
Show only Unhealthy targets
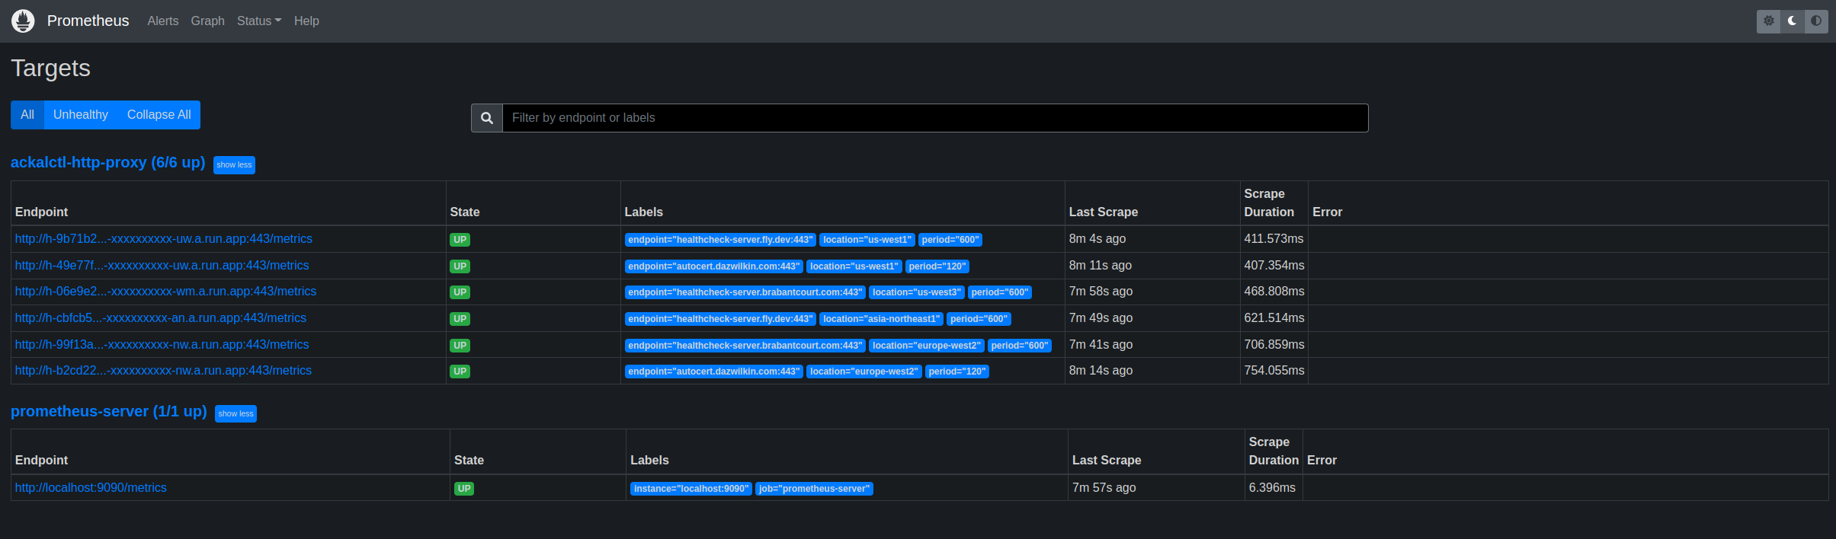(x=81, y=115)
